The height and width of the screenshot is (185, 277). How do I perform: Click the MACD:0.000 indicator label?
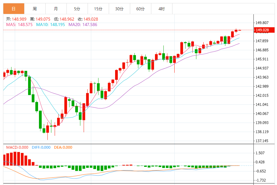coord(17,147)
